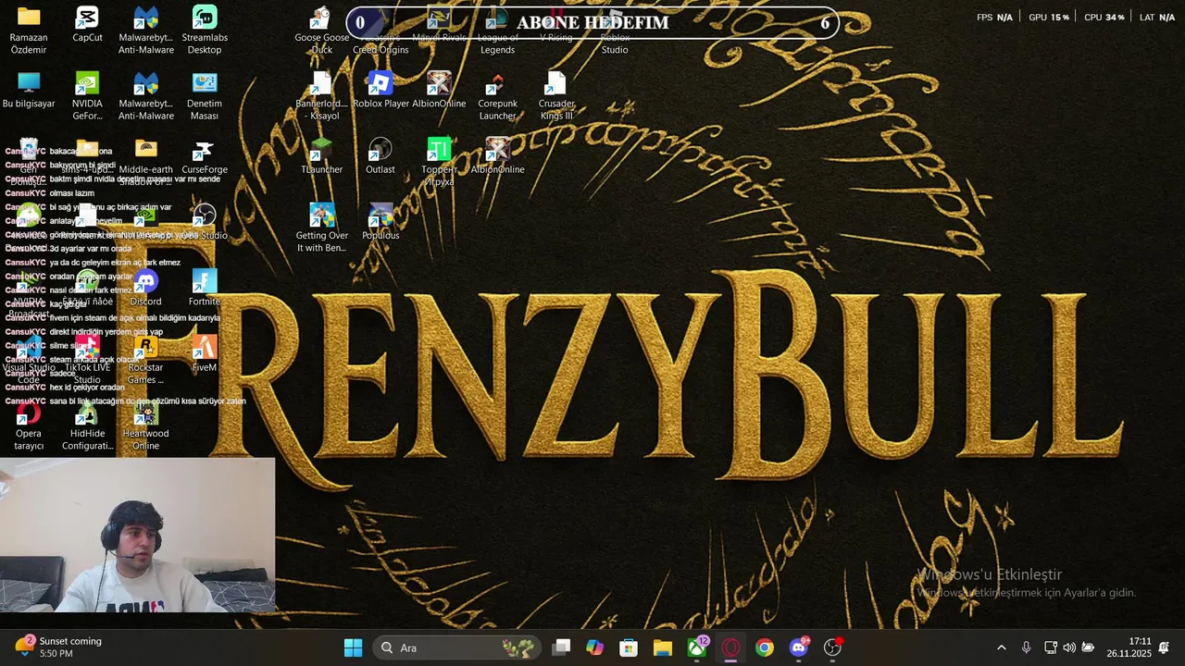
Task: Open the CapCut desktop shortcut
Action: (x=87, y=25)
